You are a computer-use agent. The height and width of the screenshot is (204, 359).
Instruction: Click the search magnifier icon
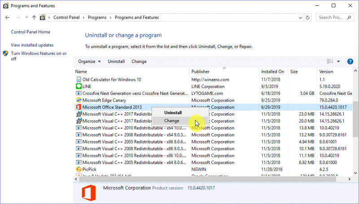click(349, 18)
